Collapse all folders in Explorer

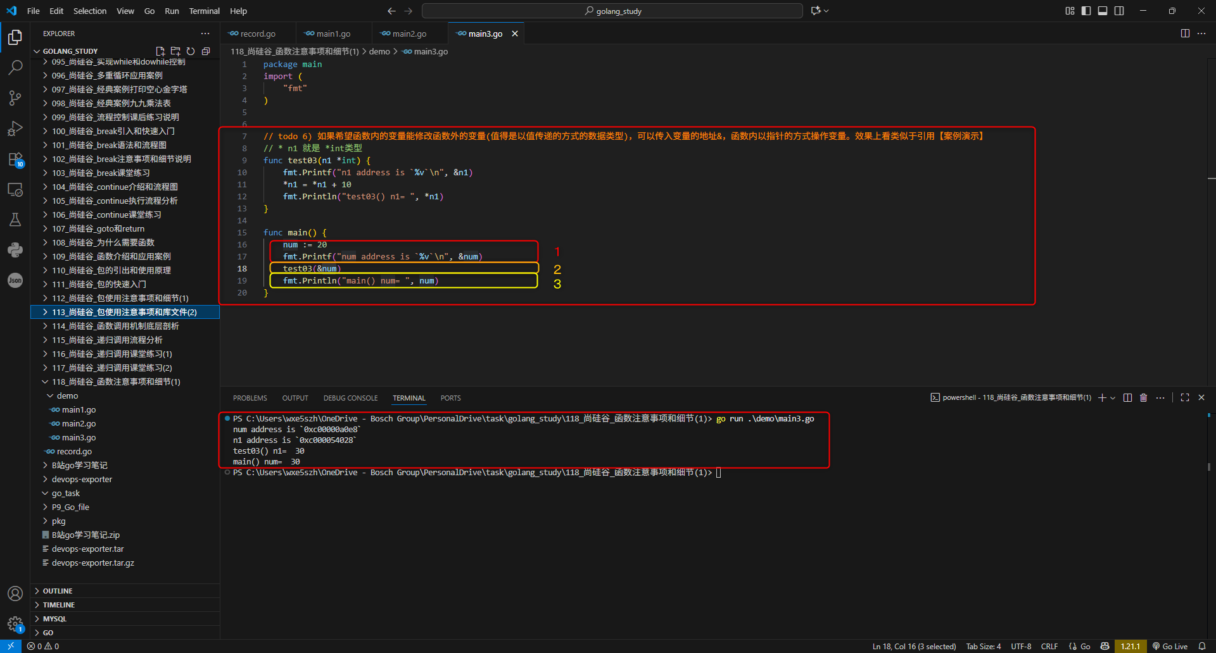[x=206, y=51]
